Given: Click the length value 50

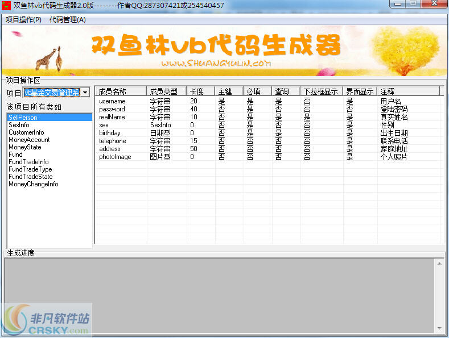Looking at the screenshot, I should [193, 149].
